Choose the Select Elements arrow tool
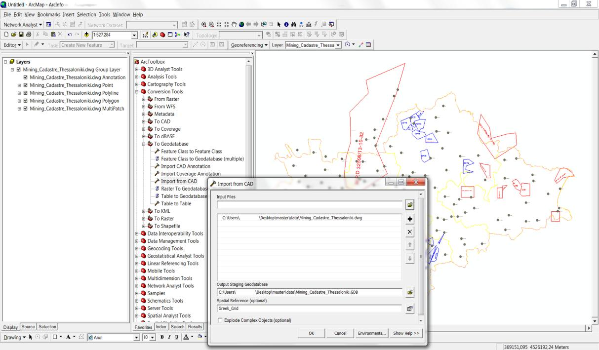The width and height of the screenshot is (599, 350). coord(279,25)
